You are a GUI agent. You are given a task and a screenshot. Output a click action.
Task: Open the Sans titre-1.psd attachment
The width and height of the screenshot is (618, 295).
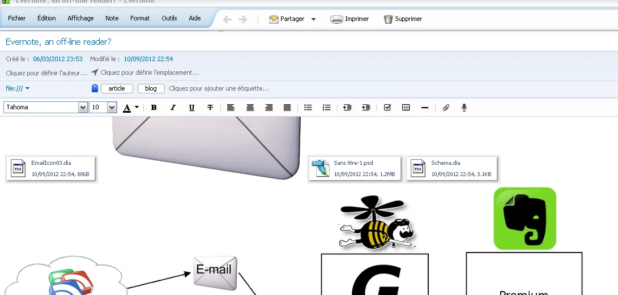[355, 168]
